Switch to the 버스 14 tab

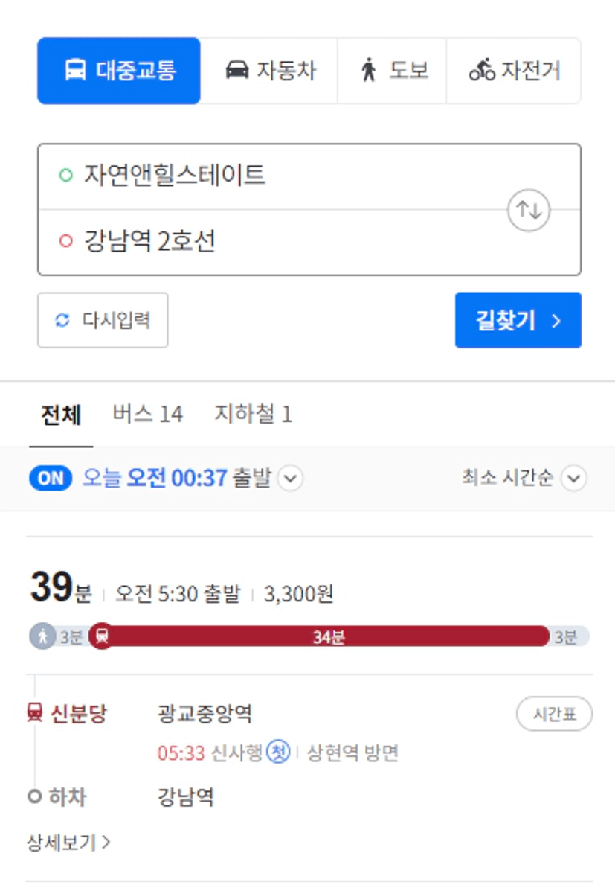click(148, 414)
